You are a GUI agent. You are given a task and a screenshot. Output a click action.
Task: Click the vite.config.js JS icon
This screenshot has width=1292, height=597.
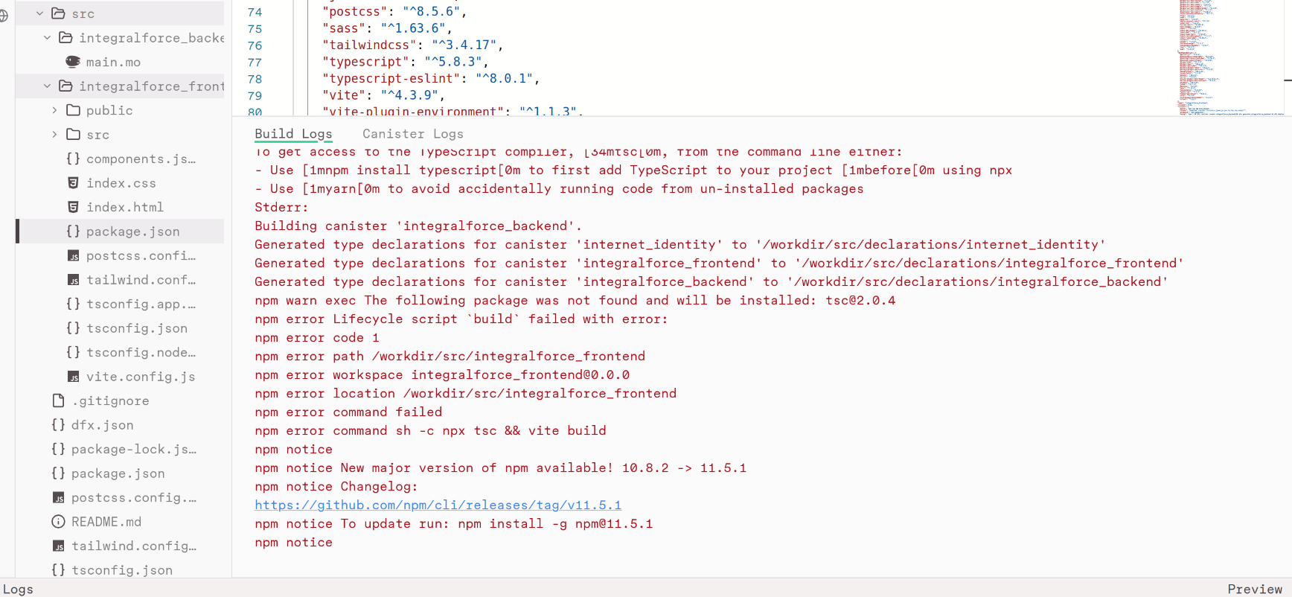pyautogui.click(x=73, y=377)
